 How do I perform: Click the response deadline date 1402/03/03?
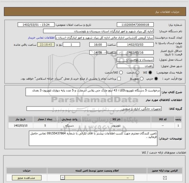[135, 45]
